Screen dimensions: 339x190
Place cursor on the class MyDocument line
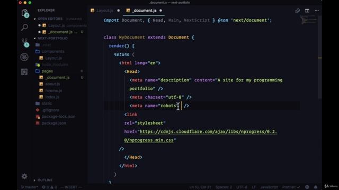click(x=149, y=37)
